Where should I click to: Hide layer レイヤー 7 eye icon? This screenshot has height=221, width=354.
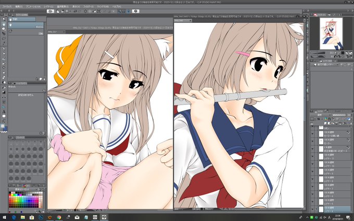(x=312, y=187)
